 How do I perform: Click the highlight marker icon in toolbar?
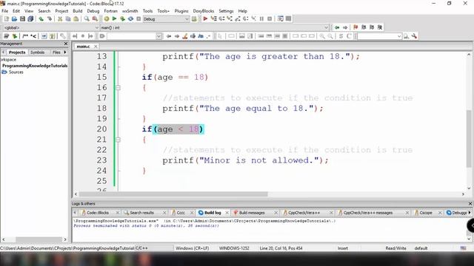[185, 36]
